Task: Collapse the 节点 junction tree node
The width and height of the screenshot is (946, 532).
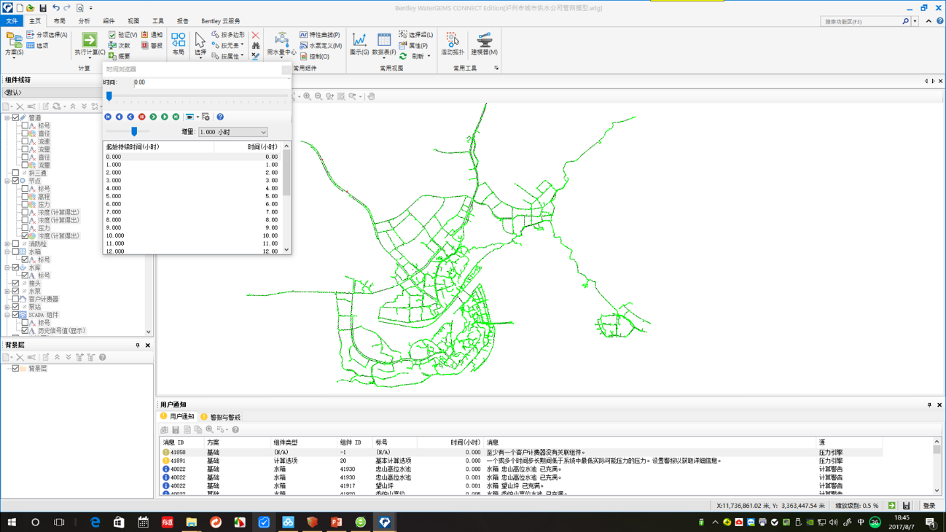Action: point(7,181)
